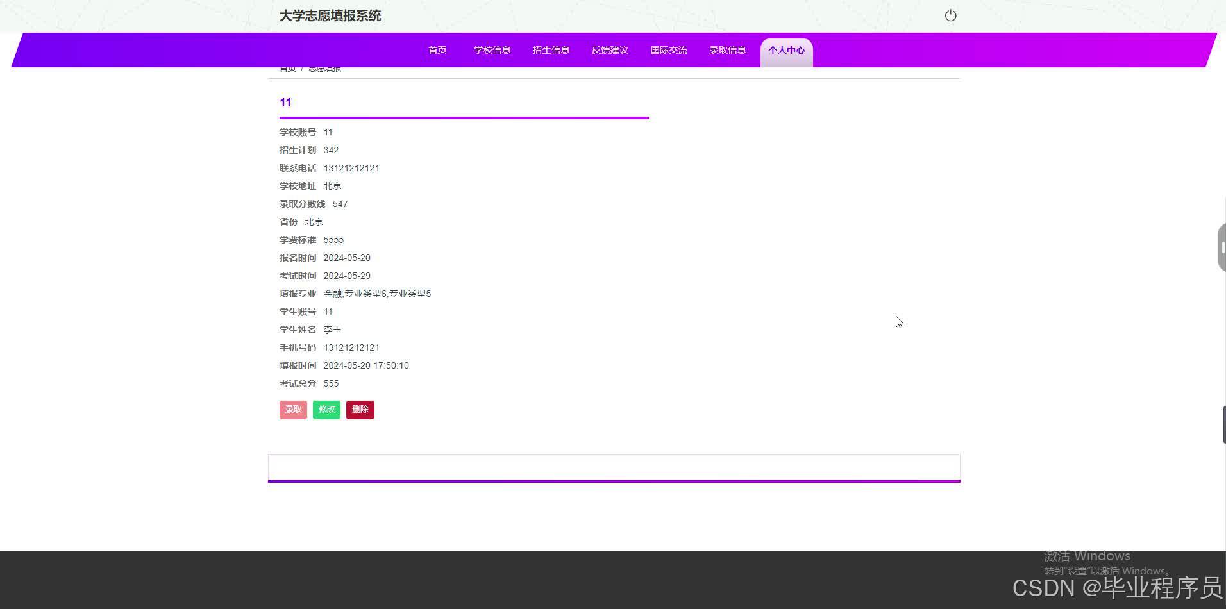Viewport: 1226px width, 609px height.
Task: Select the 学费标准 value 5555
Action: coord(333,240)
